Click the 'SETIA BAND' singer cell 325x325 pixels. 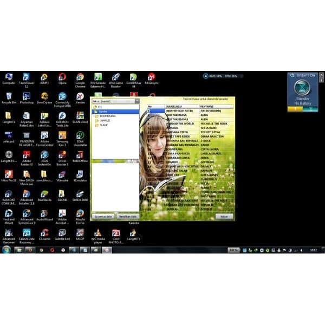click(216, 128)
